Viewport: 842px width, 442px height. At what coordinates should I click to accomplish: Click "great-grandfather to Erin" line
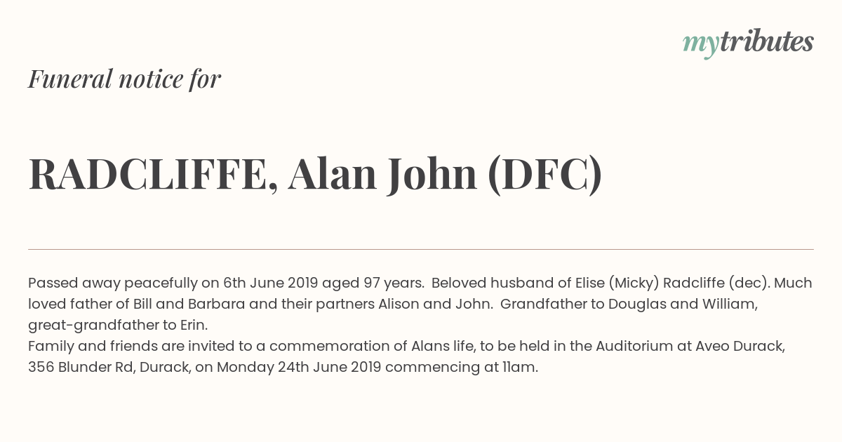coord(118,326)
